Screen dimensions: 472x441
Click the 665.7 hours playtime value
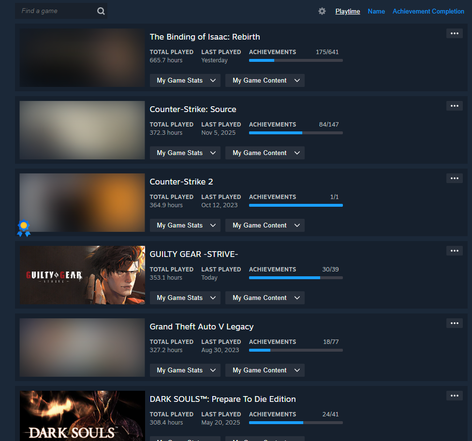(166, 60)
